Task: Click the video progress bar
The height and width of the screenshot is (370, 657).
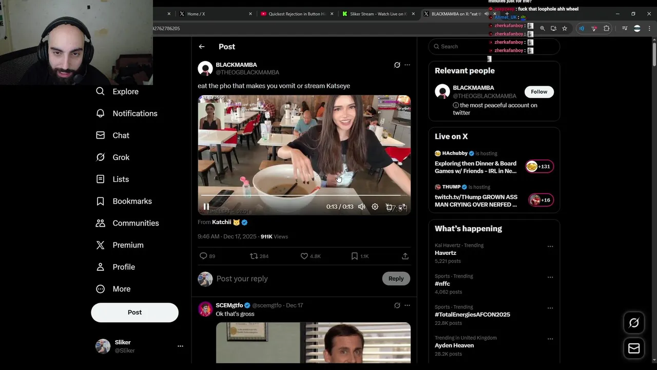Action: click(304, 195)
